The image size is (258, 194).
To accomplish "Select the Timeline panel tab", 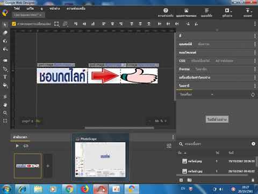I will [x=20, y=137].
